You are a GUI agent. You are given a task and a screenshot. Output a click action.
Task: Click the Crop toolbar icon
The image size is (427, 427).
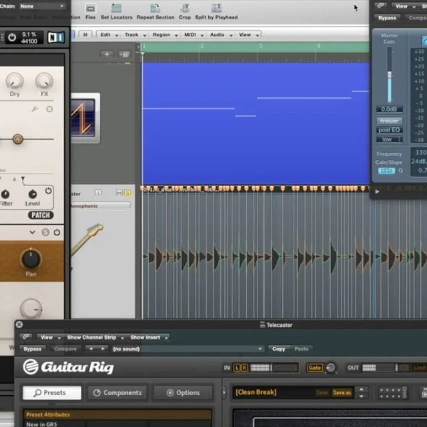[x=185, y=8]
